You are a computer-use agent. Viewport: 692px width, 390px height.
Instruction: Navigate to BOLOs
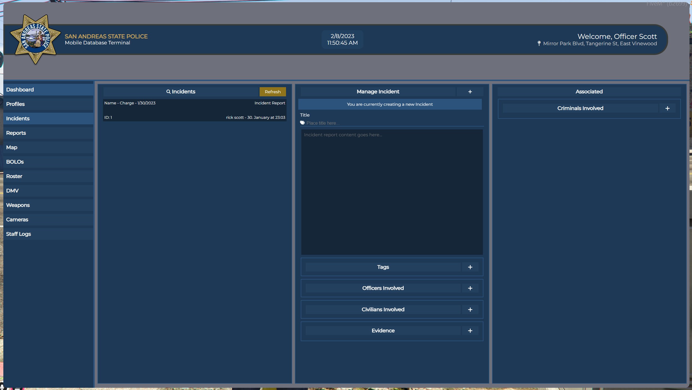coord(48,162)
